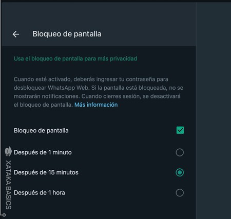Click the vertical XATAKA BASICS watermark text
231x219 pixels.
pos(8,185)
